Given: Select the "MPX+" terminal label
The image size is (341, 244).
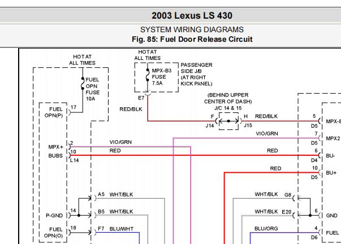Looking at the screenshot, I should 55,147.
